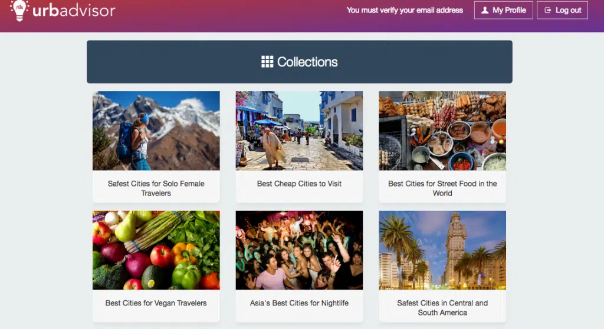Click the urbadvisor lightbulb logo icon
This screenshot has height=329, width=604.
(x=19, y=10)
